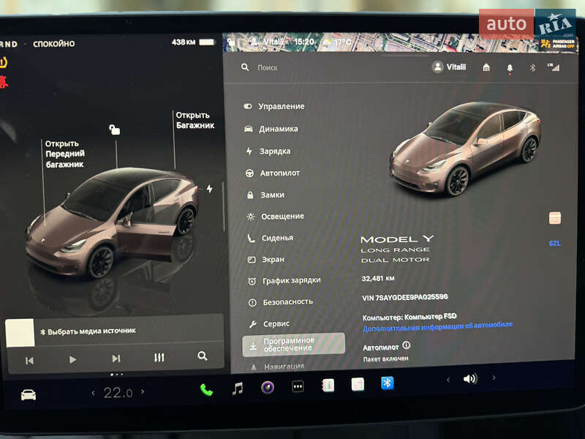
Task: Tap the Homelink garage icon in status bar
Action: tap(486, 66)
